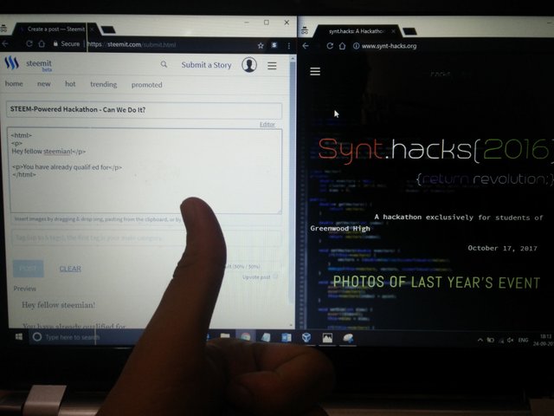Open the Windows Start menu

19,336
